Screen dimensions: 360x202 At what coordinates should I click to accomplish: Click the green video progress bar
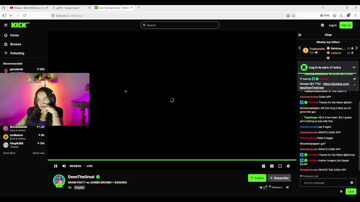pyautogui.click(x=172, y=160)
